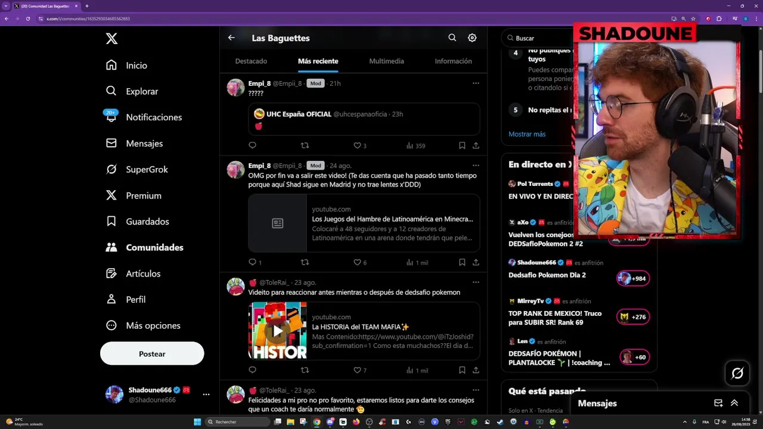Click the X logo in sidebar
The width and height of the screenshot is (763, 429).
[x=111, y=39]
